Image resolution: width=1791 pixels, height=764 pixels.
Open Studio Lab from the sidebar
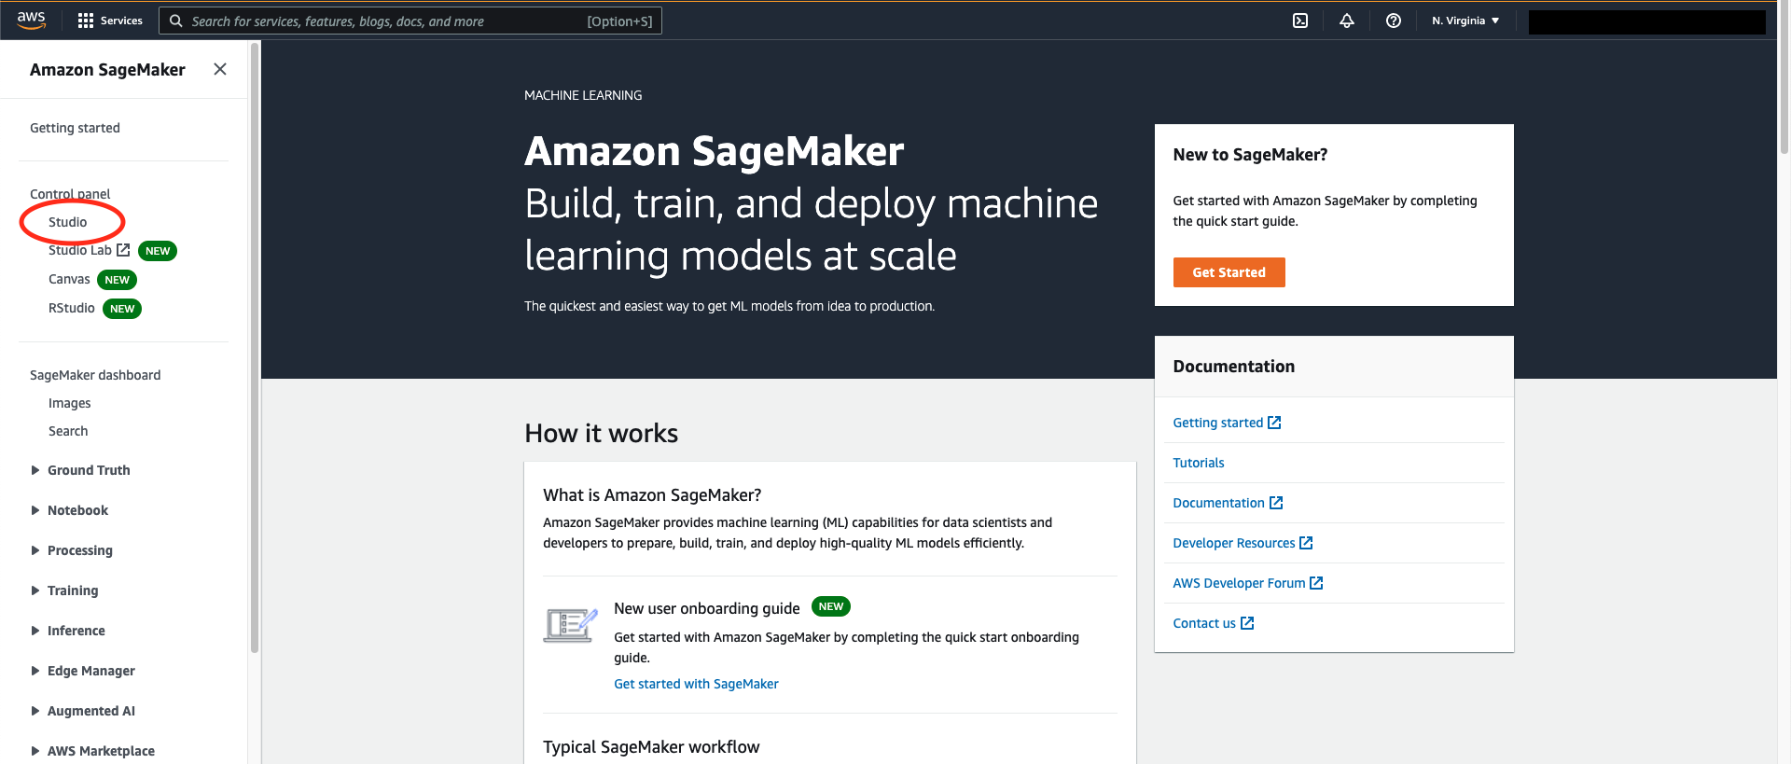pyautogui.click(x=80, y=250)
